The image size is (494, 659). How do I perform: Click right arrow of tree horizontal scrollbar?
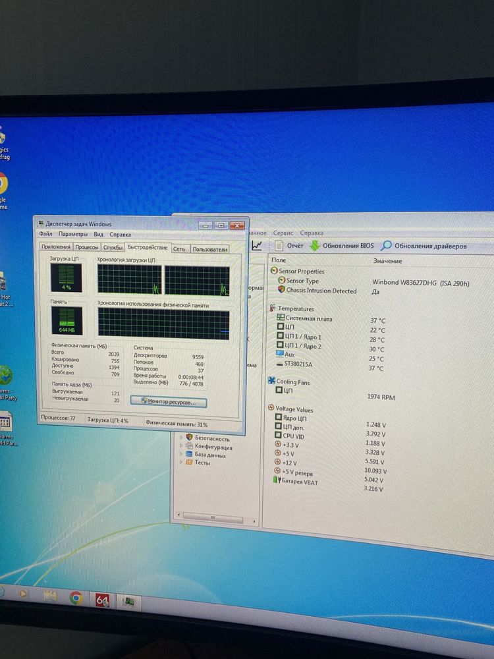click(x=254, y=521)
